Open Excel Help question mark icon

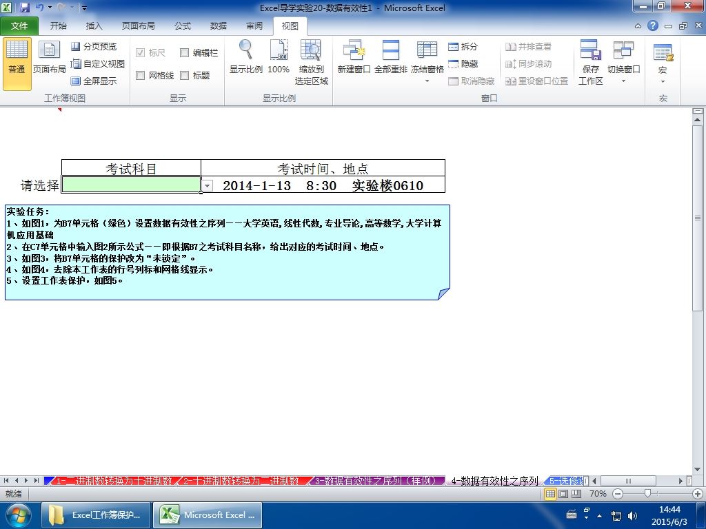[x=653, y=25]
